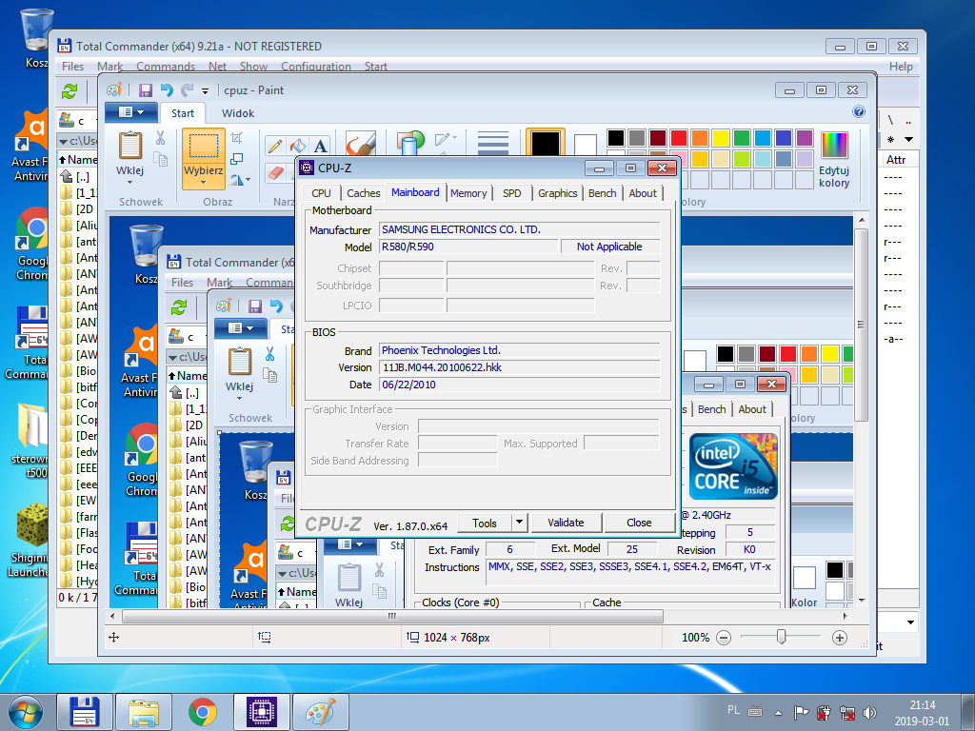Zoom in with the plus button

840,637
